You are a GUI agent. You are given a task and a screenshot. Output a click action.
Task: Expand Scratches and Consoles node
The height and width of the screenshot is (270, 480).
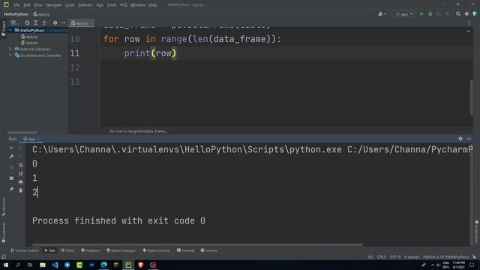[10, 55]
